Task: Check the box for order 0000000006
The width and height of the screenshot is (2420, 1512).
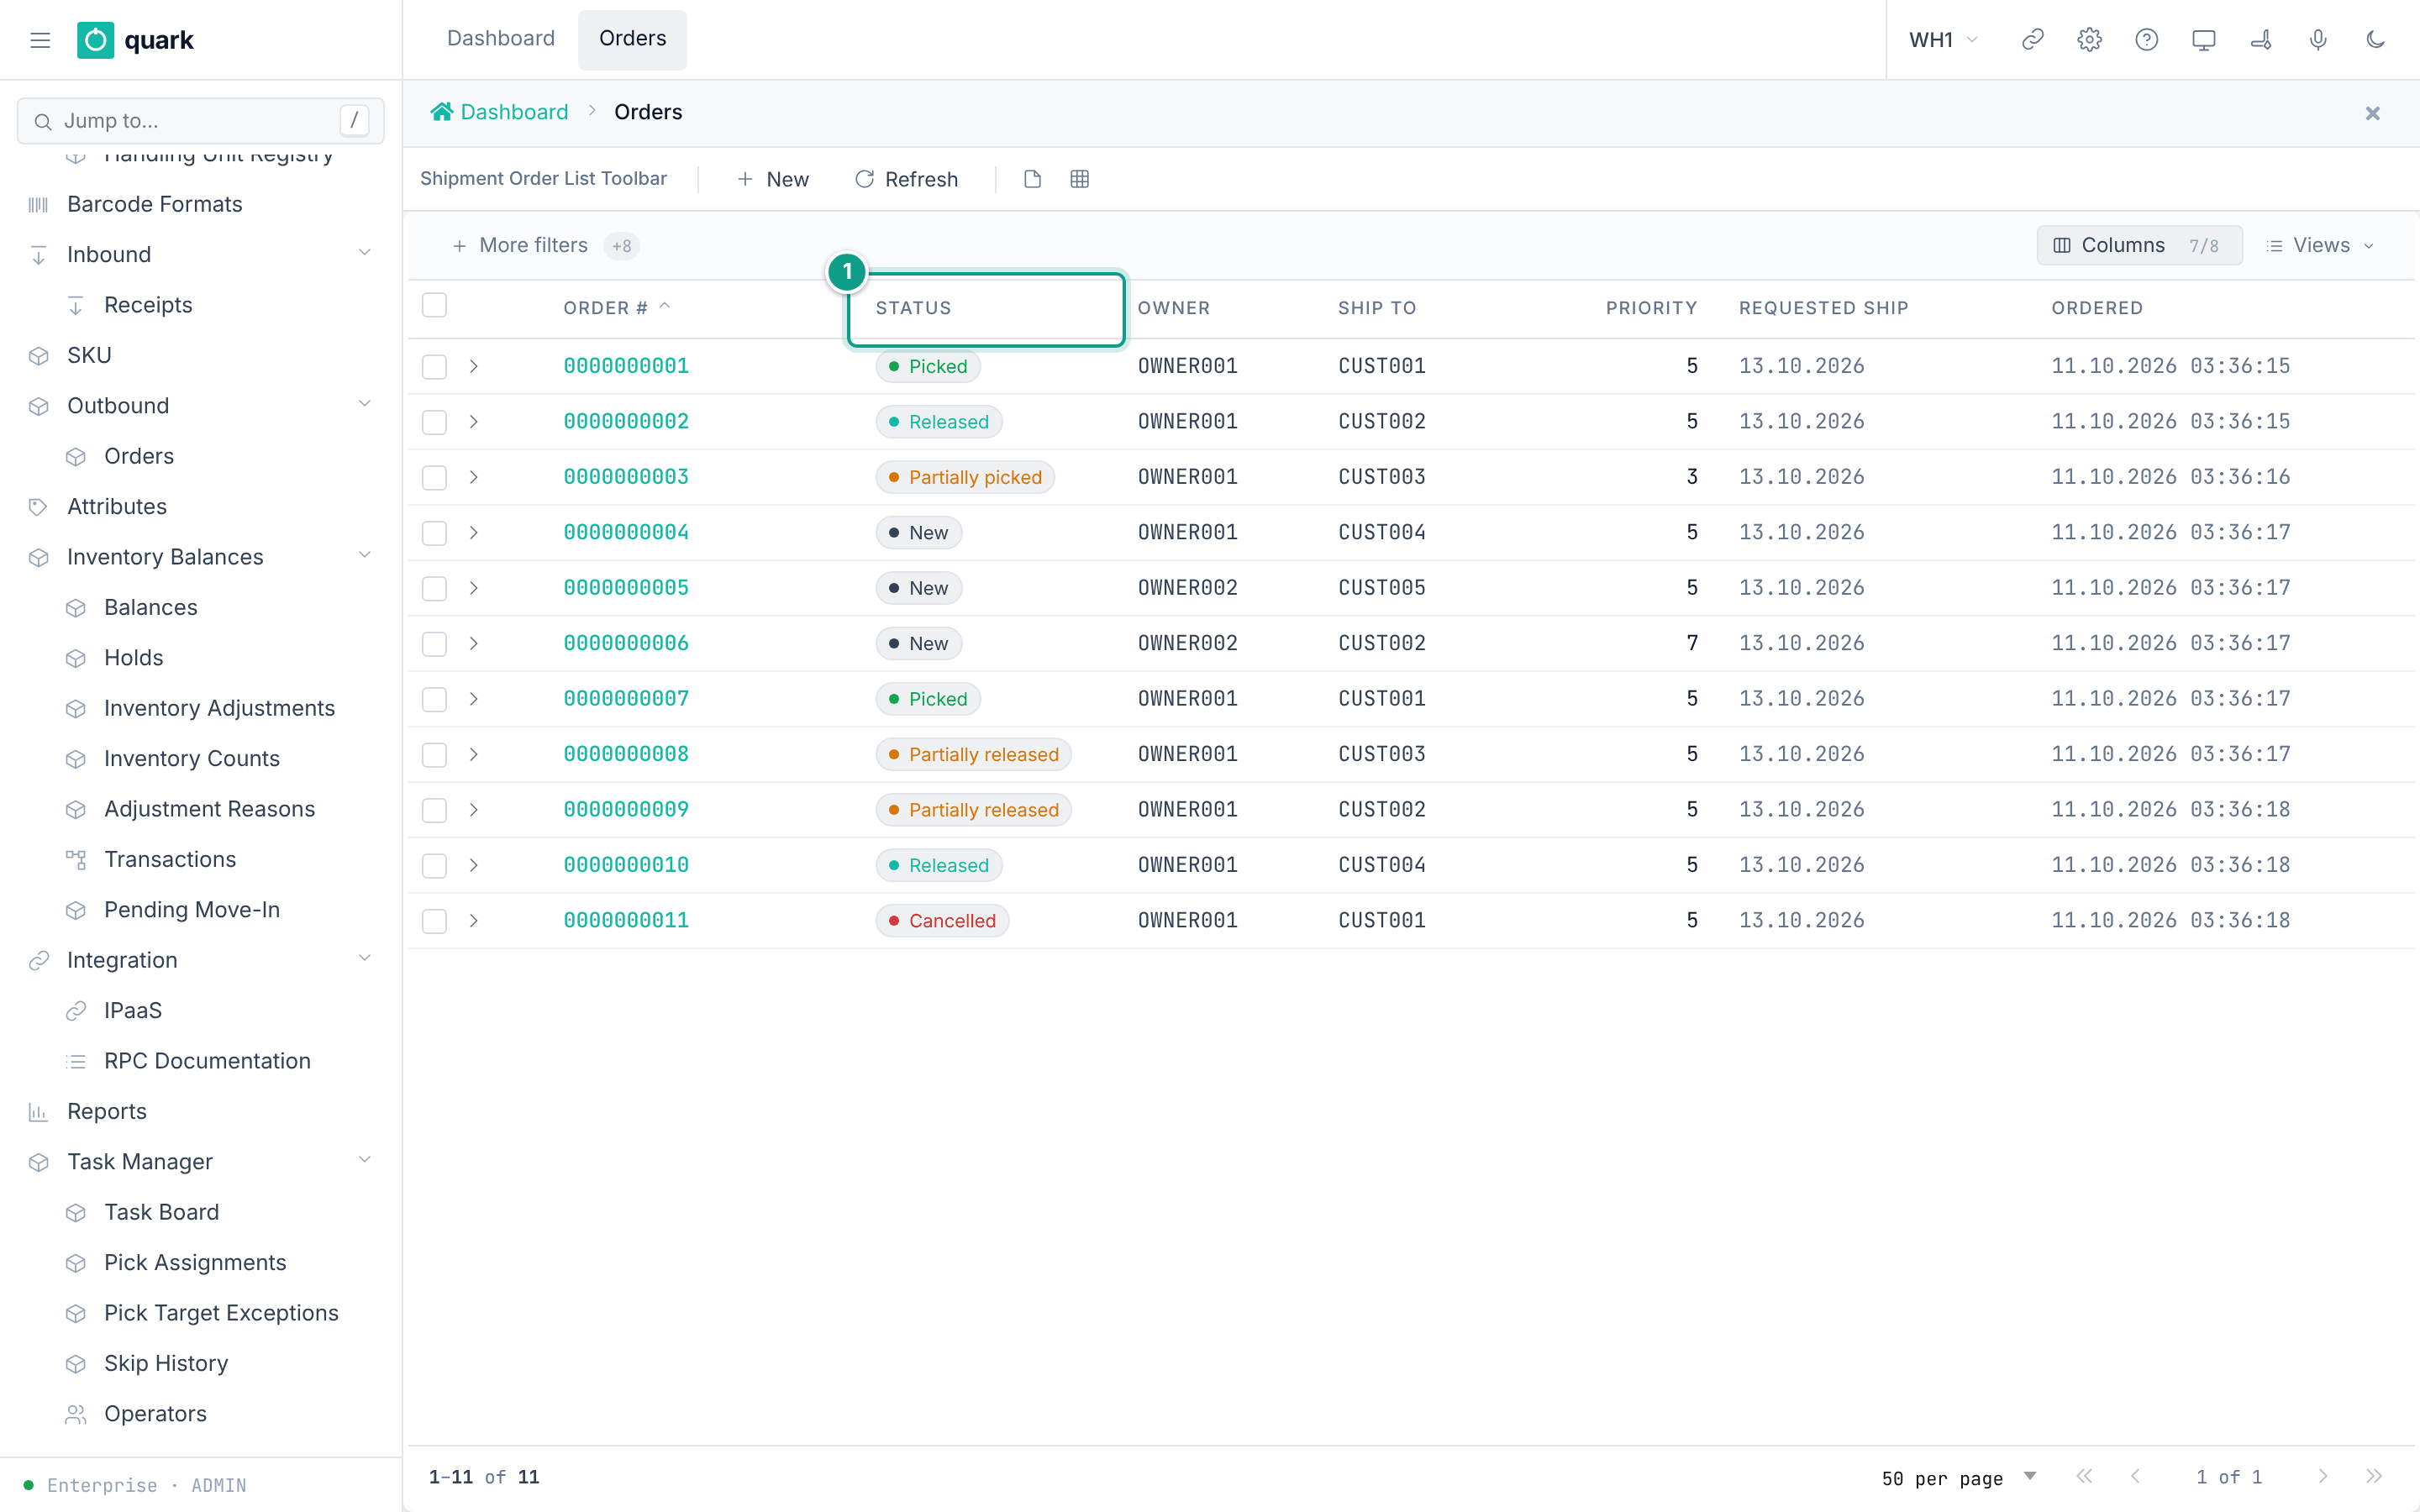Action: click(434, 644)
